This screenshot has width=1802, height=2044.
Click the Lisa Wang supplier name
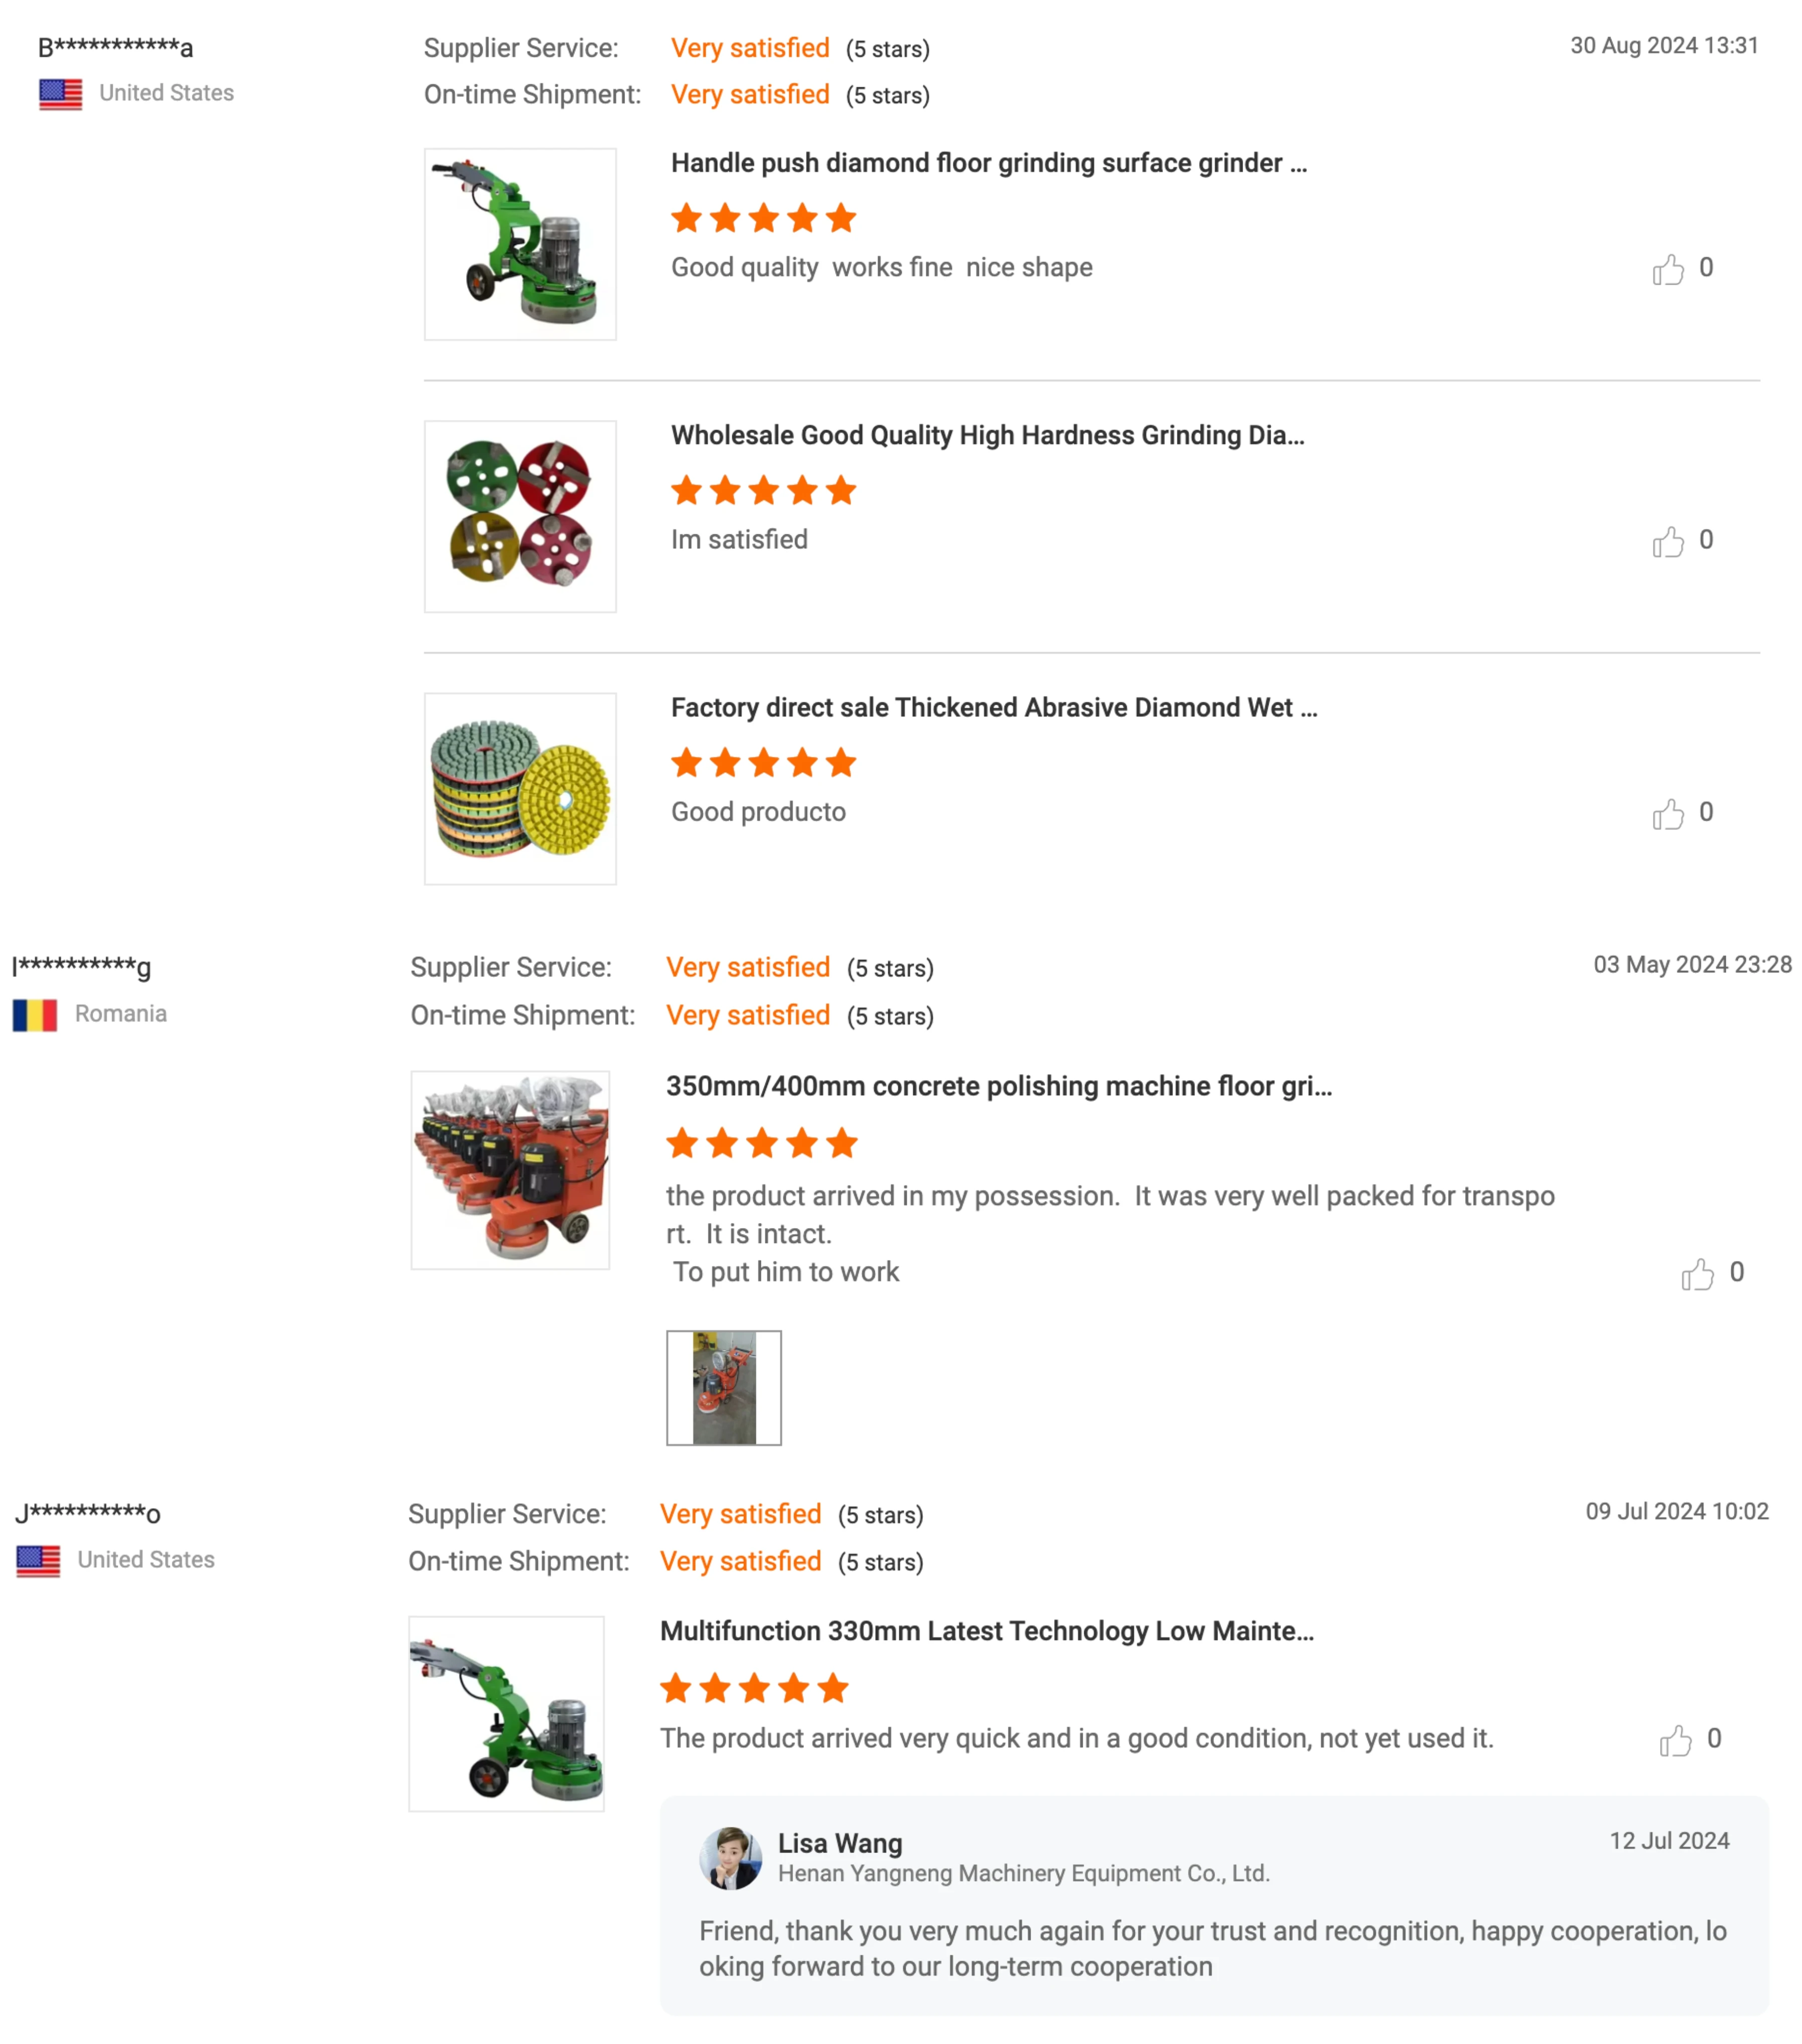tap(840, 1843)
